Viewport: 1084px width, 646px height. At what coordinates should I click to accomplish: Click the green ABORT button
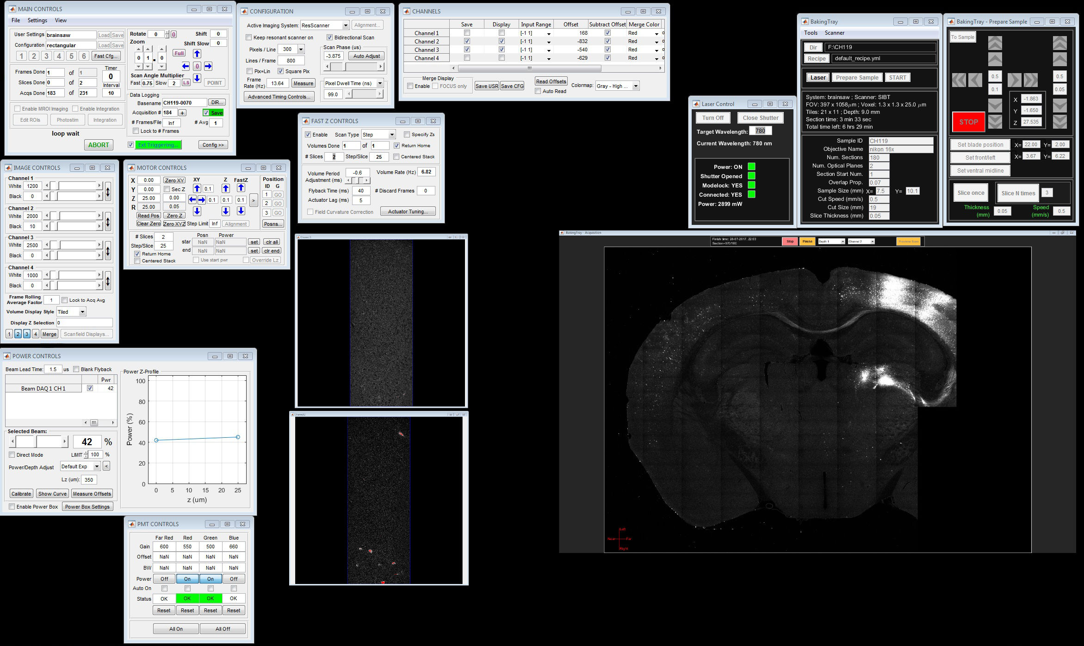[x=99, y=145]
